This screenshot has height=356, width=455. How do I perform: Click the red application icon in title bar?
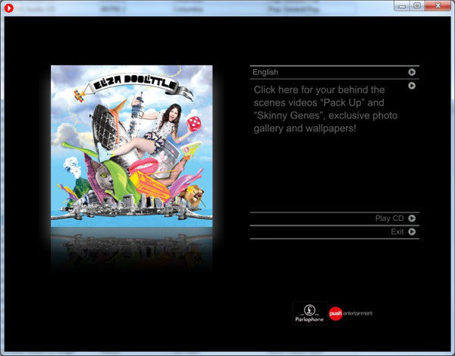[x=9, y=8]
